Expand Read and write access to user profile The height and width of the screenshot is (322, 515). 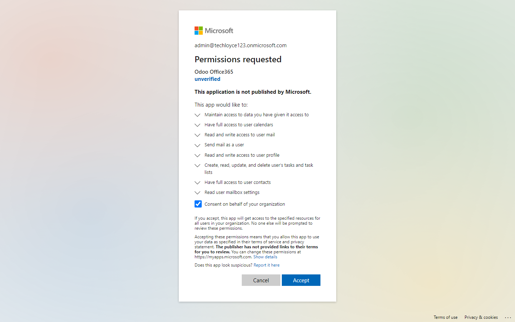click(x=197, y=156)
